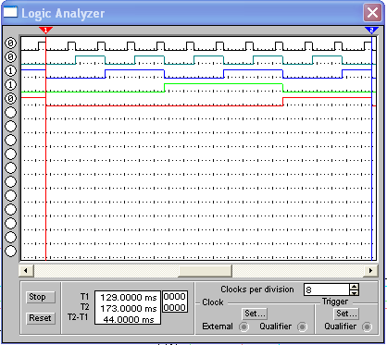Click the second channel terminal beside teal trace
This screenshot has height=345, width=387.
11,56
